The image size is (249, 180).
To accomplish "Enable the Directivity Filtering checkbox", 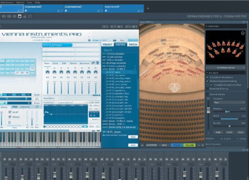I will tap(207, 89).
